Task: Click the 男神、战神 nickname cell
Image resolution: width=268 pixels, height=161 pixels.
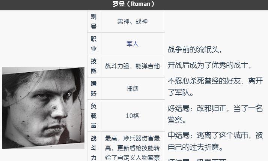Action: 132,21
